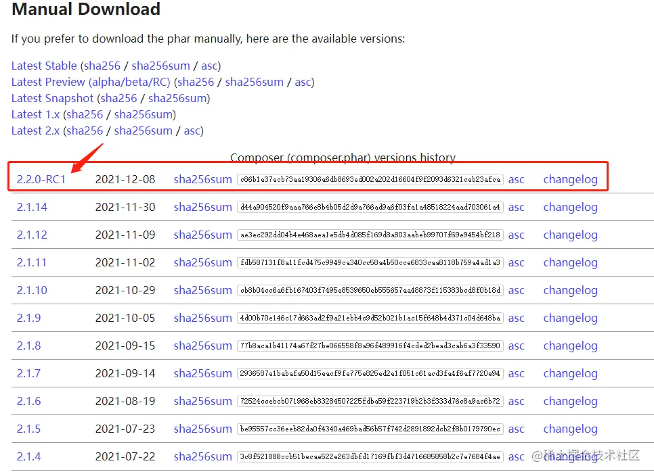The height and width of the screenshot is (476, 654).
Task: View changelog for version 2.1.7
Action: (x=571, y=373)
